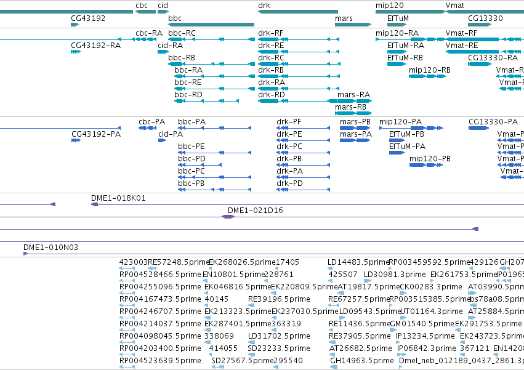
Task: Click the bbc-PD protein feature
Action: [200, 165]
